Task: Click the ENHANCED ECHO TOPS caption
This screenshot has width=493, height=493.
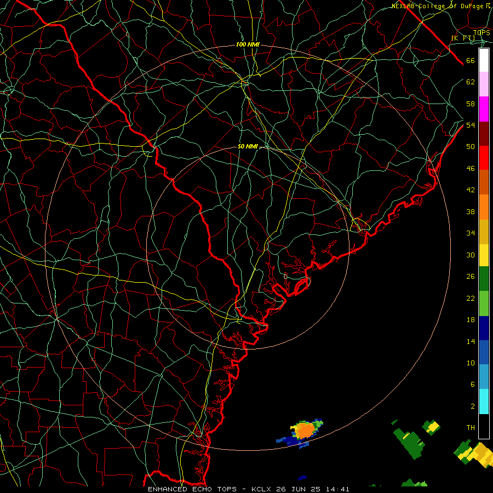Action: pos(192,489)
